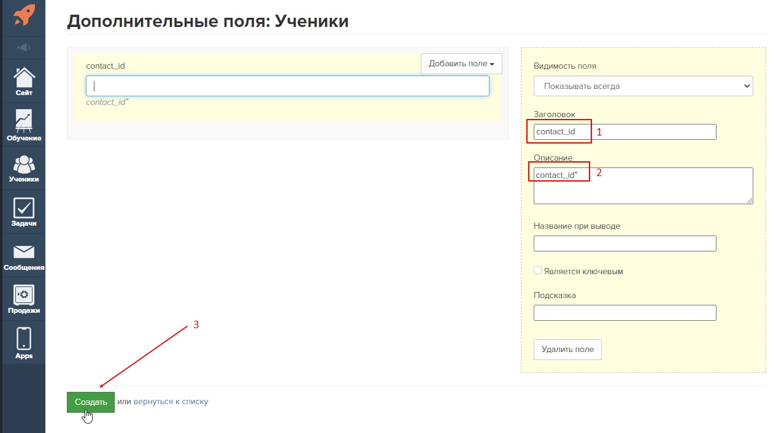Enable the Является ключевым checkbox
This screenshot has width=776, height=433.
[x=538, y=270]
